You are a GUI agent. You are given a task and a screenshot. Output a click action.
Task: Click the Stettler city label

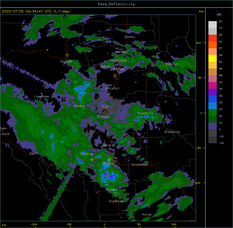tap(171, 64)
